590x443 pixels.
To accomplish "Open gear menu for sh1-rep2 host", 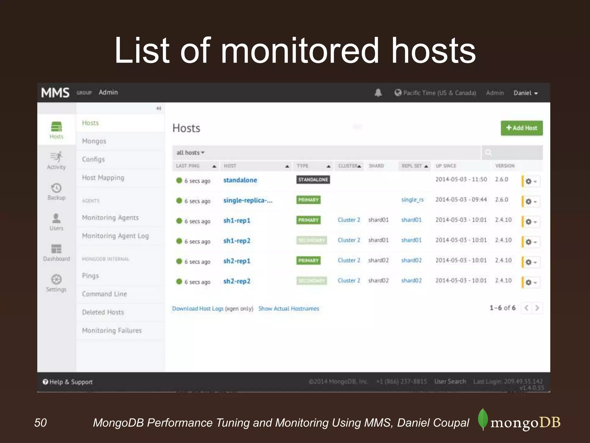I will (x=531, y=242).
